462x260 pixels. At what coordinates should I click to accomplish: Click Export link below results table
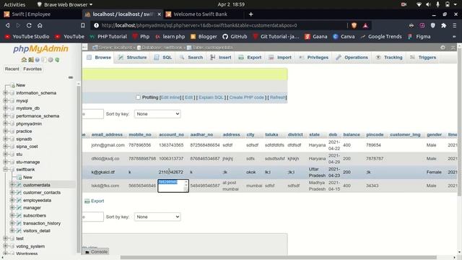pyautogui.click(x=95, y=201)
